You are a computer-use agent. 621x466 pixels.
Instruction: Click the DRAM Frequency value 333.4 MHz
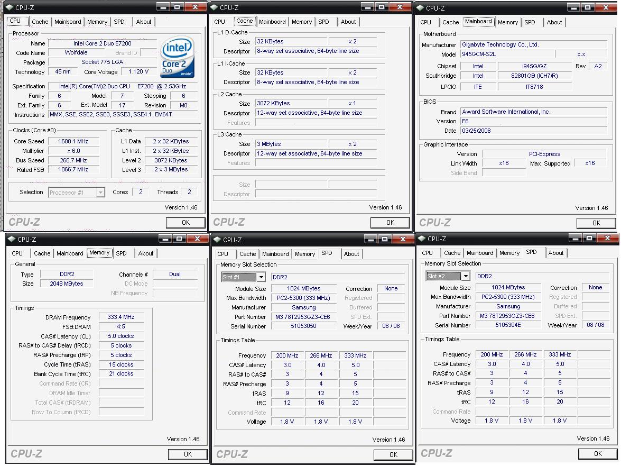click(121, 317)
